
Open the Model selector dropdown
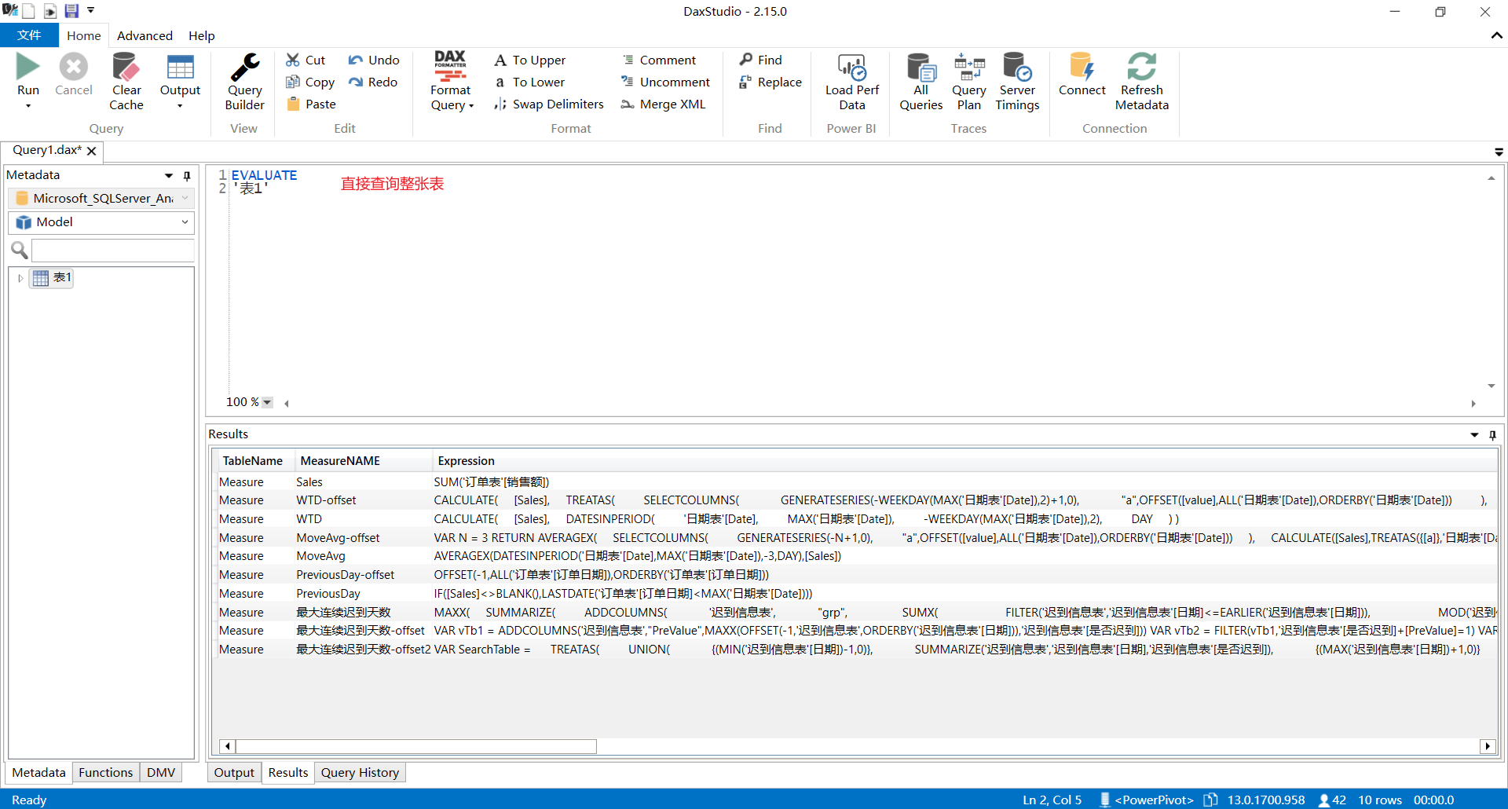(101, 222)
